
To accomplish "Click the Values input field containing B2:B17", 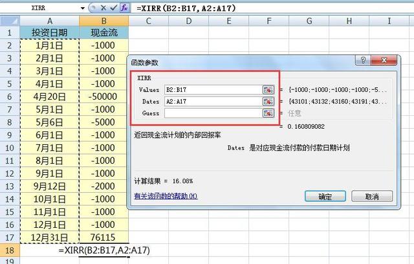I will (x=213, y=90).
